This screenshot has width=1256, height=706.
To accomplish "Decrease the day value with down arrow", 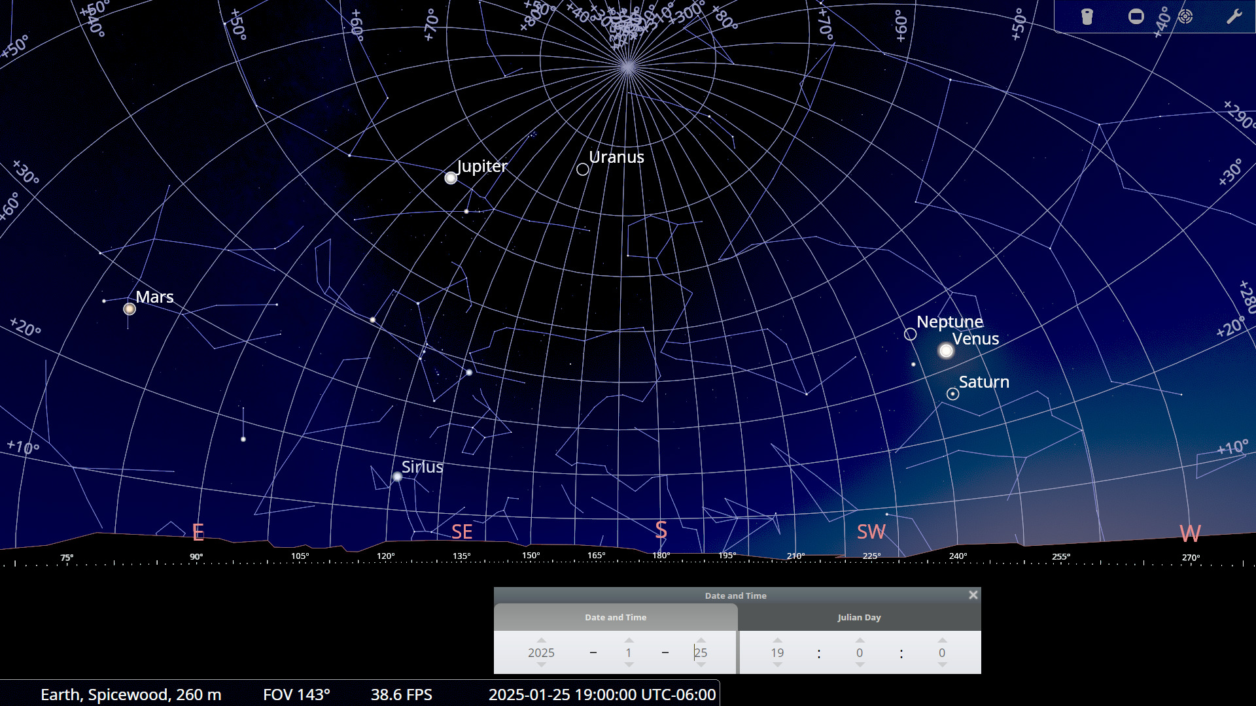I will click(x=701, y=665).
